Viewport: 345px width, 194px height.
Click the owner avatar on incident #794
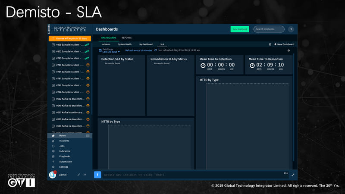pos(88,72)
